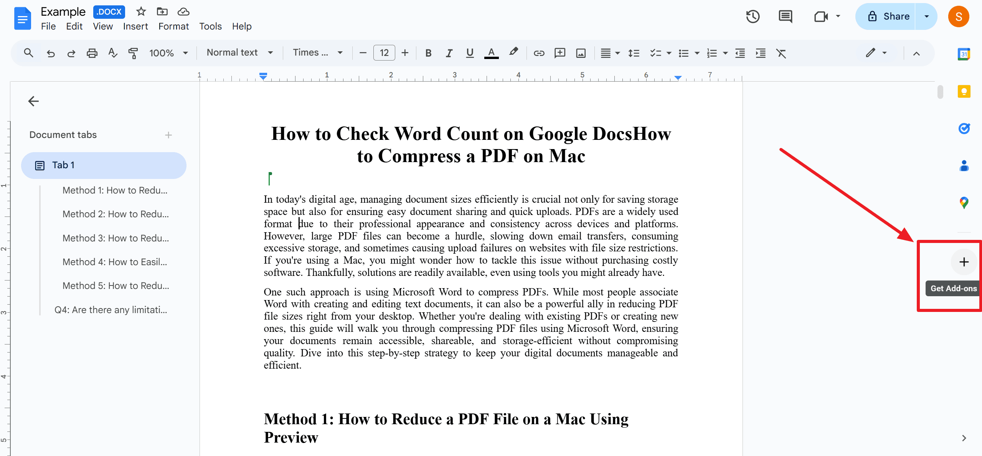
Task: Toggle italic formatting
Action: 449,53
